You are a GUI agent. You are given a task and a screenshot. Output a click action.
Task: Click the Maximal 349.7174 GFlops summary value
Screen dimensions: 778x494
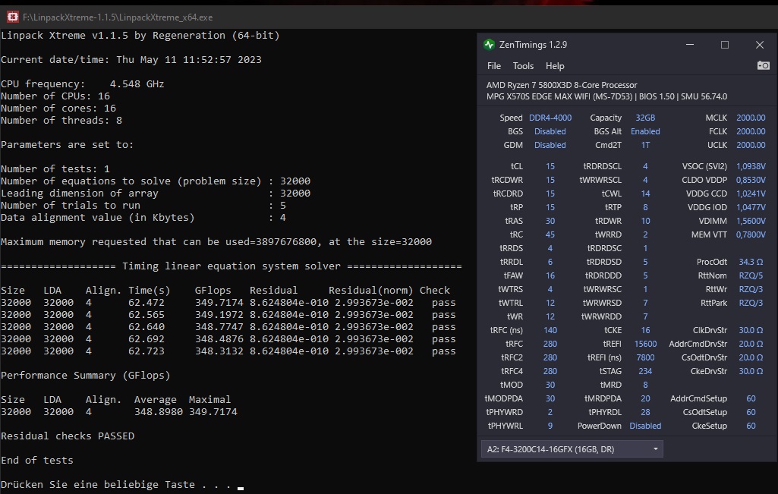click(x=213, y=411)
